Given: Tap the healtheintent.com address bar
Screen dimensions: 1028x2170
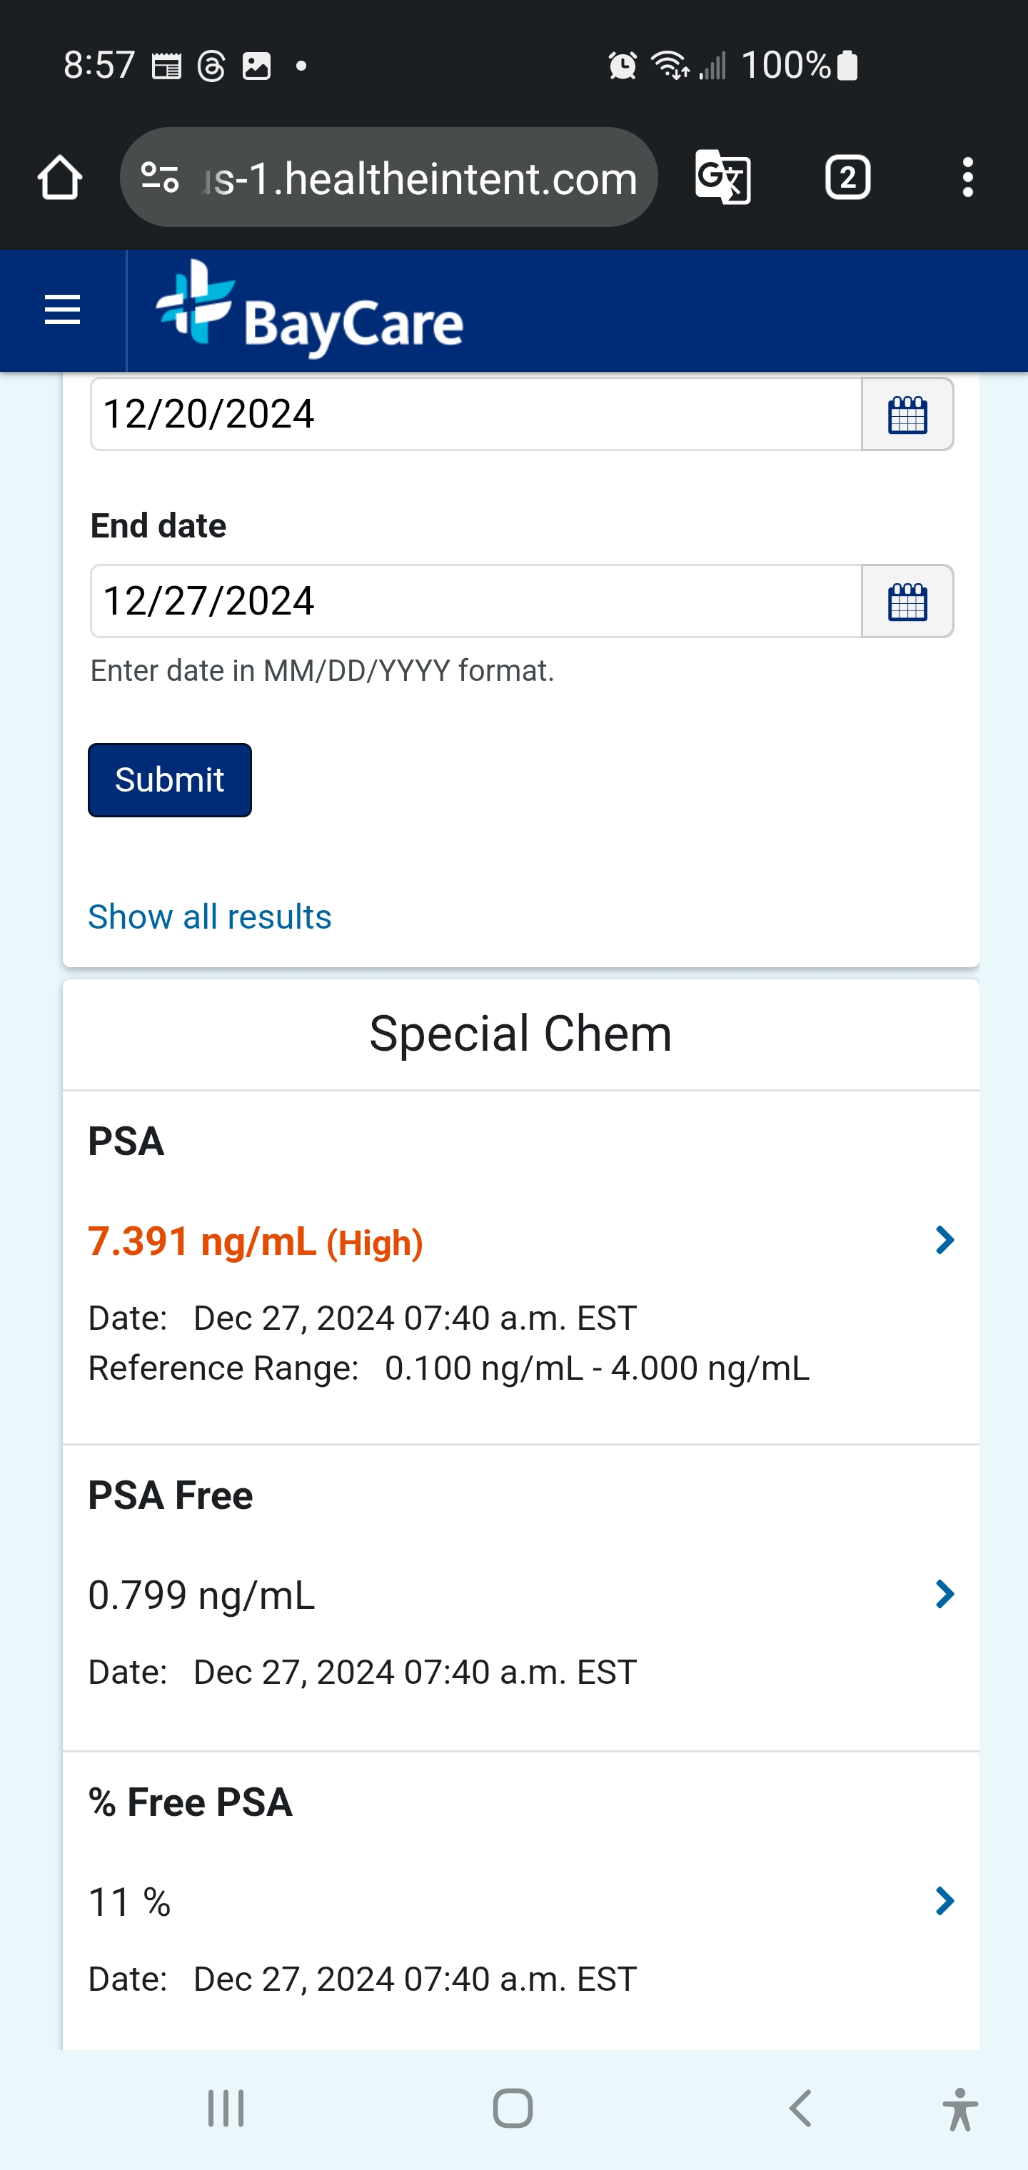Looking at the screenshot, I should tap(419, 178).
